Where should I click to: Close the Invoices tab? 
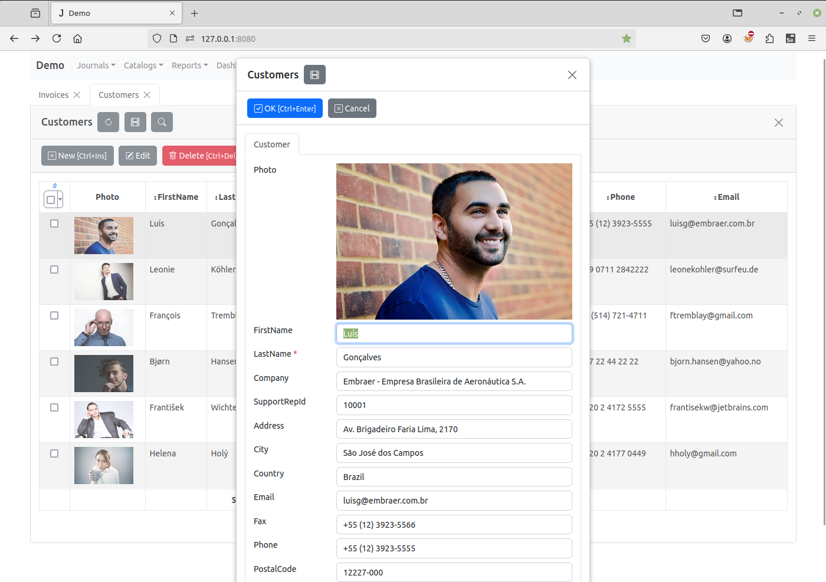[x=77, y=95]
